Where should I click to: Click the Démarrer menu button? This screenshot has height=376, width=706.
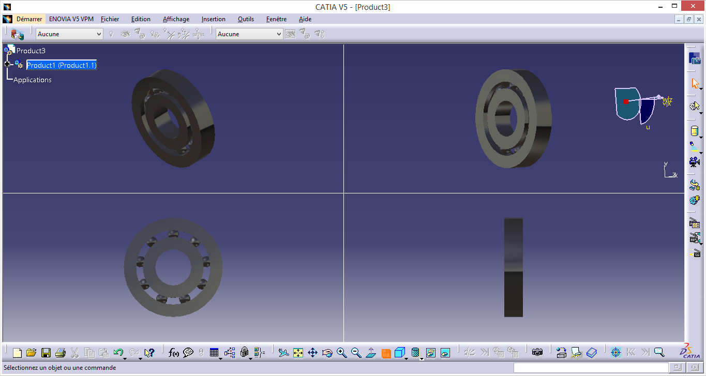click(x=29, y=19)
